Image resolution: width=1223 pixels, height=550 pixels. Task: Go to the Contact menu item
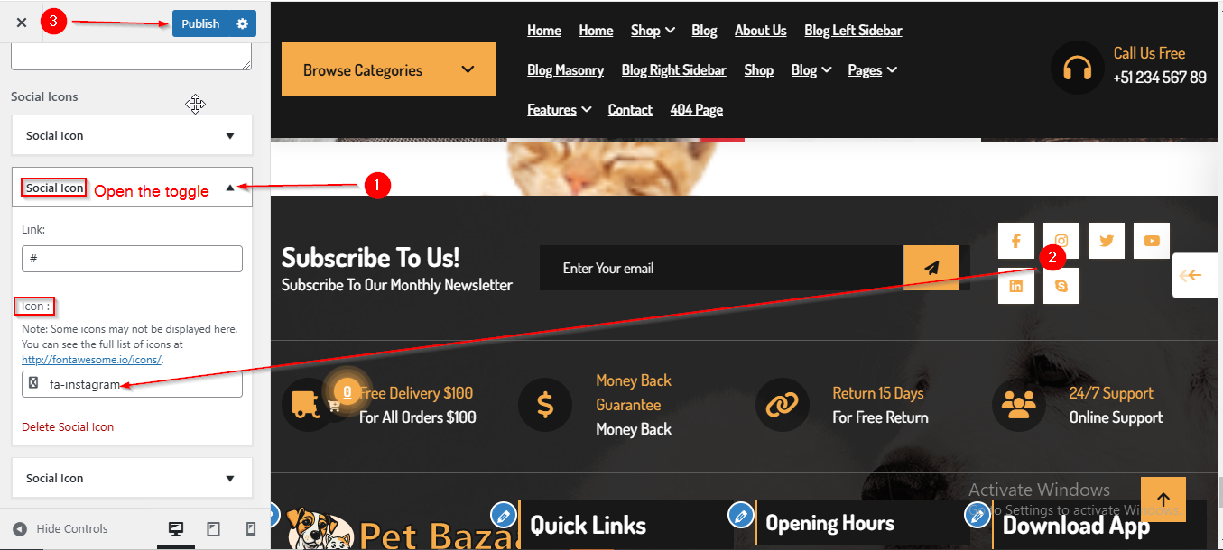coord(630,110)
